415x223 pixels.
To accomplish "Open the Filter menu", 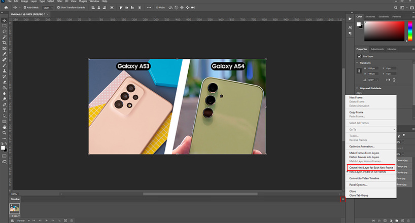I will 59,2.
